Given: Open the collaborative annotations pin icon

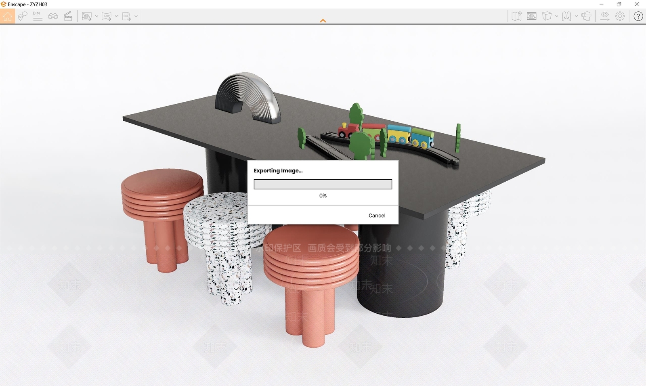Looking at the screenshot, I should point(23,16).
